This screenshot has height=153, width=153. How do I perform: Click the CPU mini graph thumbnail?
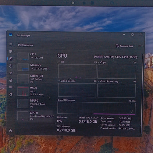[x=23, y=56]
